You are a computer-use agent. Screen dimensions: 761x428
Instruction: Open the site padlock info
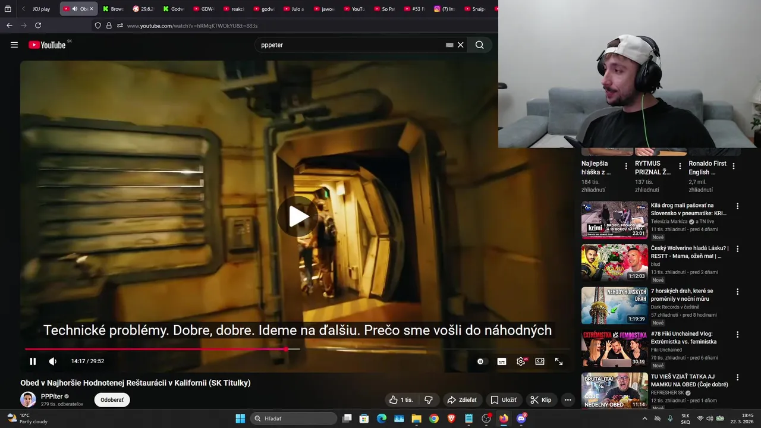pyautogui.click(x=109, y=26)
